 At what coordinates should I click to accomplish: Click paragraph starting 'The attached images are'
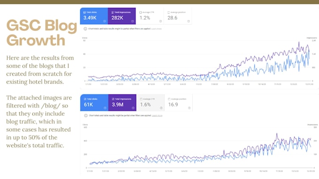pos(39,122)
